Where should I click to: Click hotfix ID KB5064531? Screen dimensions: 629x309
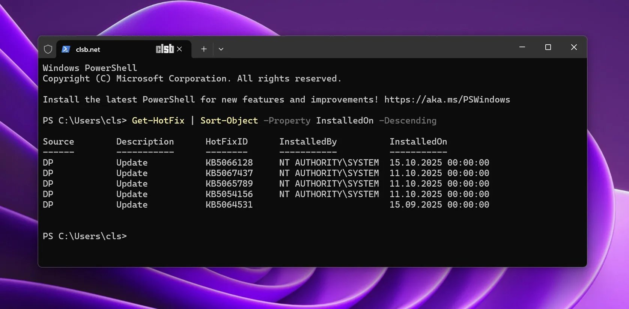pyautogui.click(x=229, y=205)
